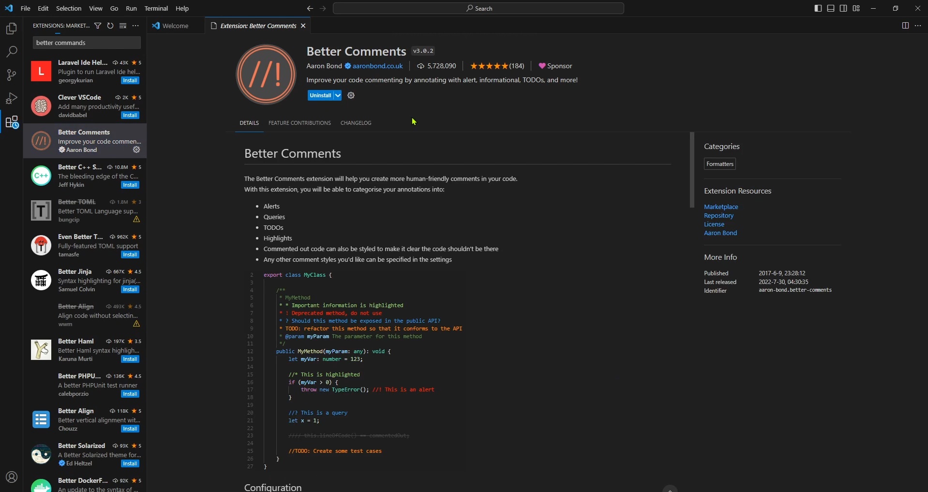
Task: Click the Formatters category tag
Action: (x=720, y=164)
